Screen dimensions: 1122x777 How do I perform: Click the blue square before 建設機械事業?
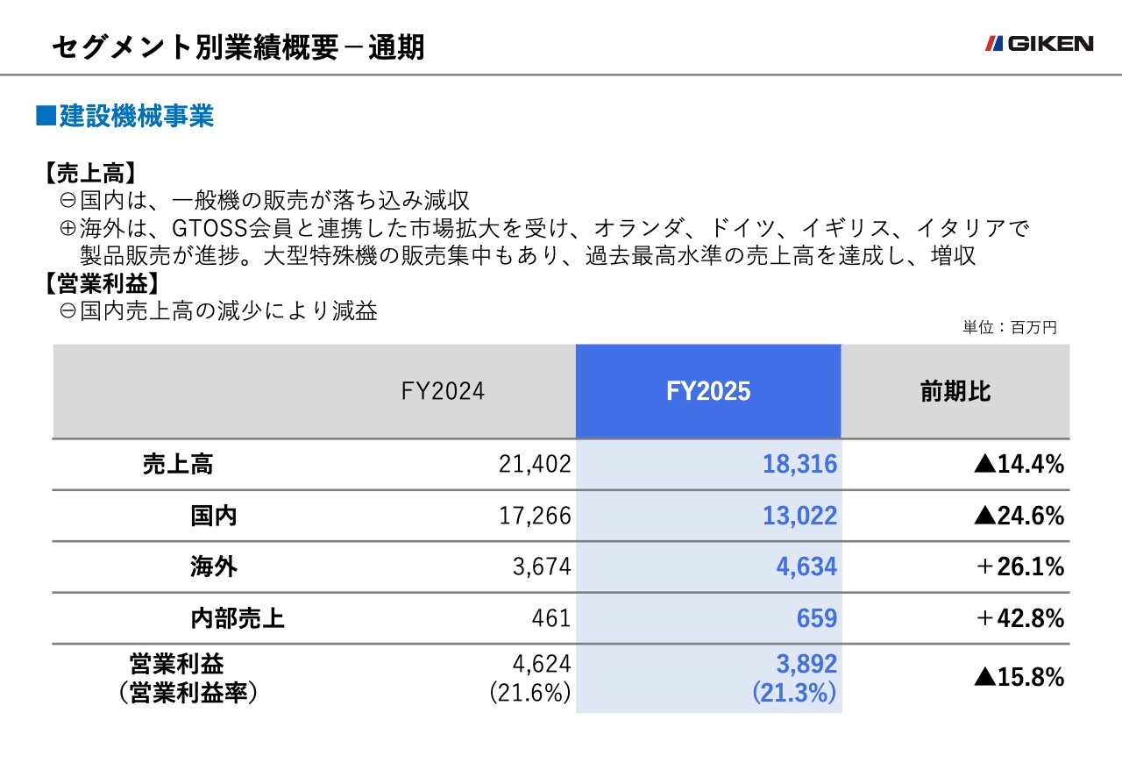45,117
